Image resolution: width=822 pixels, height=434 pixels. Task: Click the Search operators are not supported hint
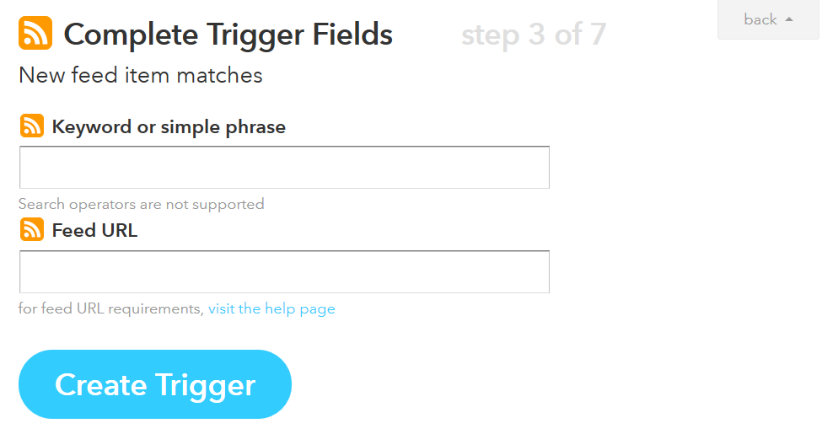(141, 204)
